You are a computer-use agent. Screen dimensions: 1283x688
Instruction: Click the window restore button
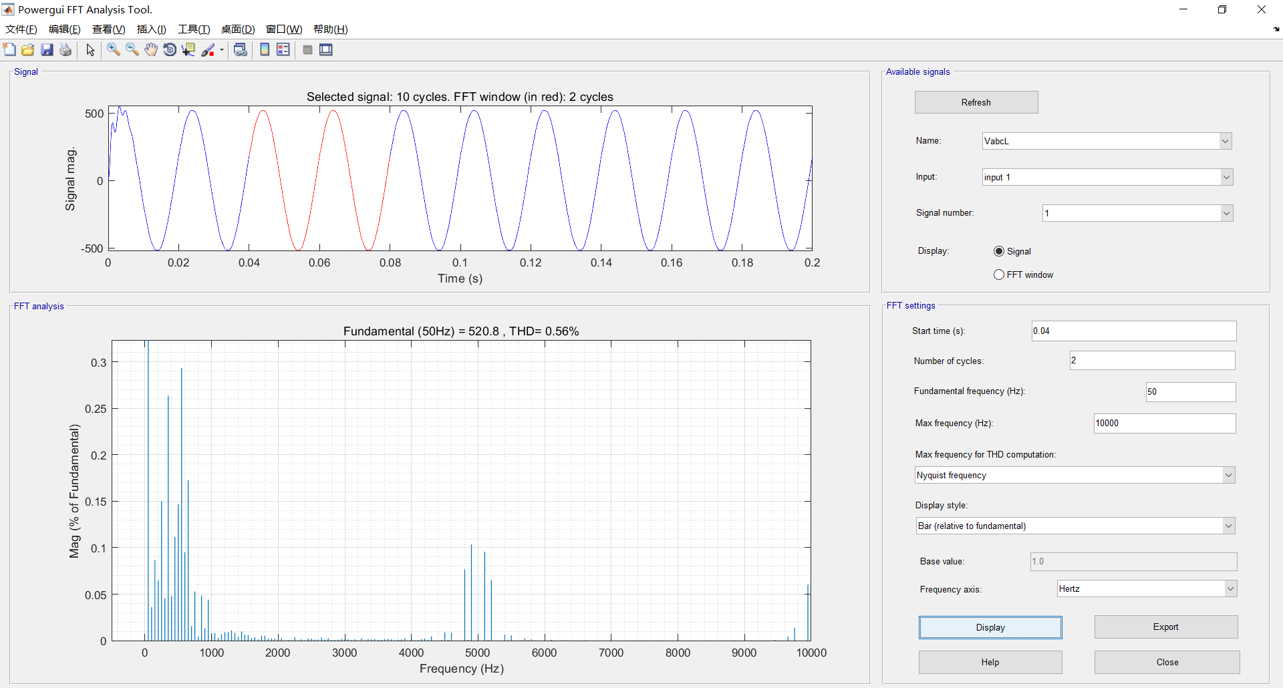1222,9
